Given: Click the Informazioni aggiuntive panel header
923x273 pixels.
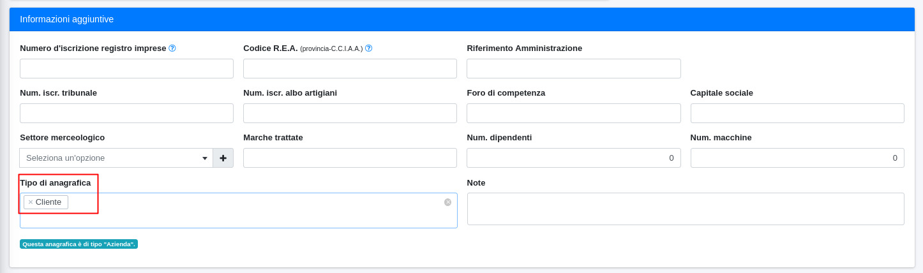Looking at the screenshot, I should click(x=461, y=19).
